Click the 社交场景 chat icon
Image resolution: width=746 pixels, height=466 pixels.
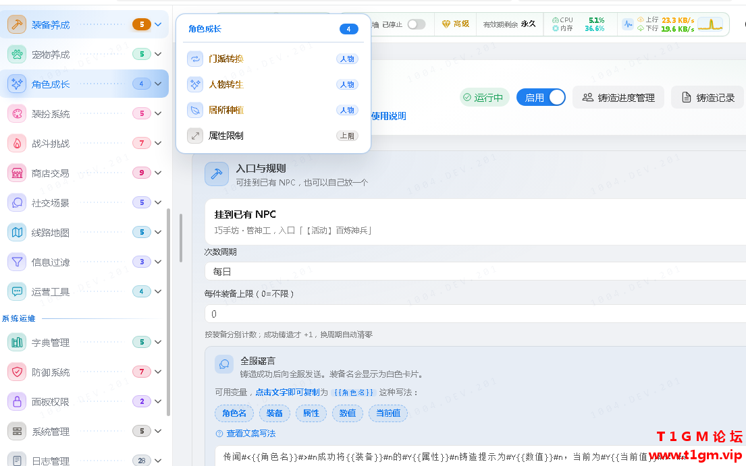click(x=17, y=202)
